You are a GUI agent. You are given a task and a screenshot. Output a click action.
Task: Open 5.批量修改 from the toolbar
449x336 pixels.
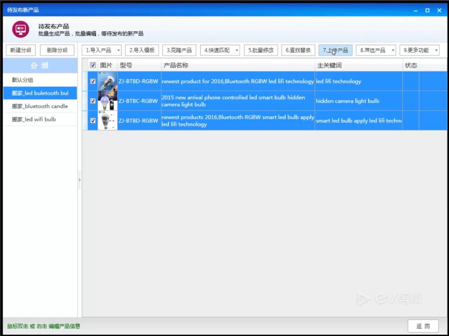261,50
